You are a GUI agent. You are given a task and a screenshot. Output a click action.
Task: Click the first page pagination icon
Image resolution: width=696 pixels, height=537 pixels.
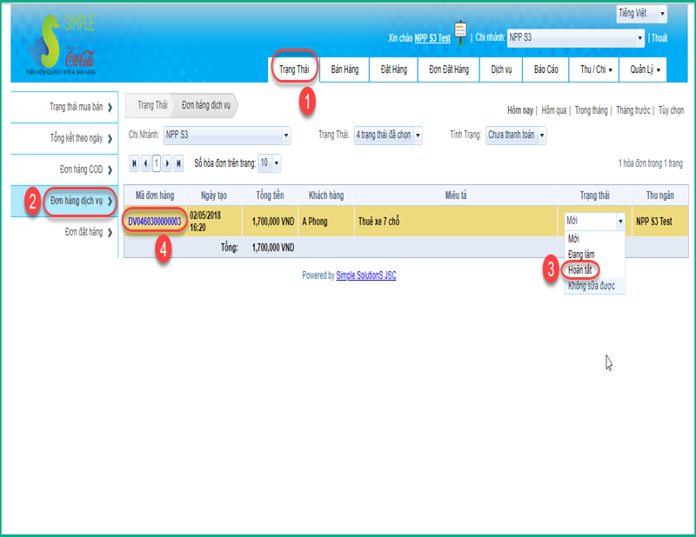pyautogui.click(x=134, y=163)
